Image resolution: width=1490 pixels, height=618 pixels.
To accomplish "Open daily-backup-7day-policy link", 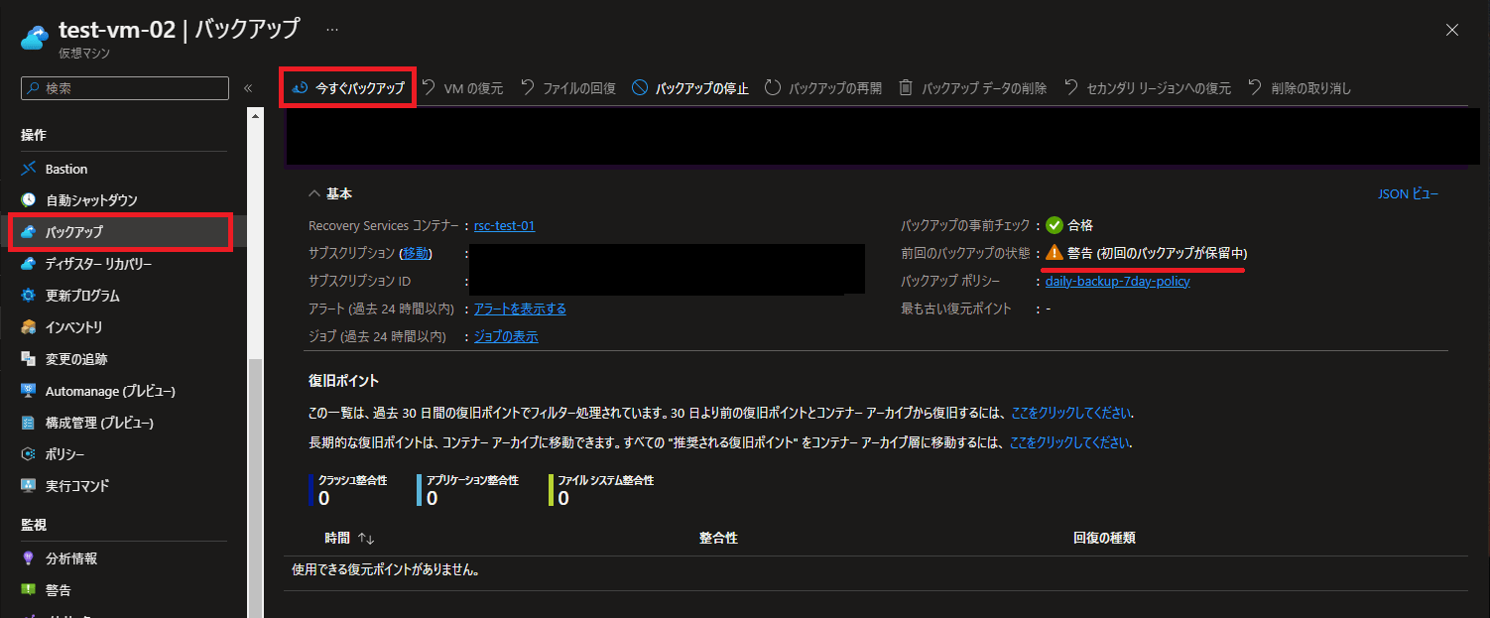I will pyautogui.click(x=1118, y=281).
